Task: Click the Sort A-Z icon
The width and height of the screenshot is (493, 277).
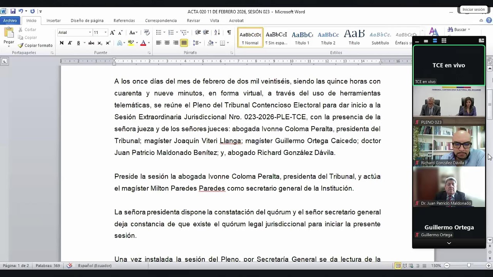Action: point(217,33)
